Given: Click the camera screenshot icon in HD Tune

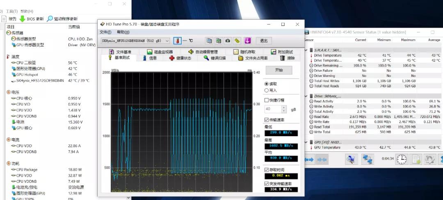Looking at the screenshot, I should (228, 40).
